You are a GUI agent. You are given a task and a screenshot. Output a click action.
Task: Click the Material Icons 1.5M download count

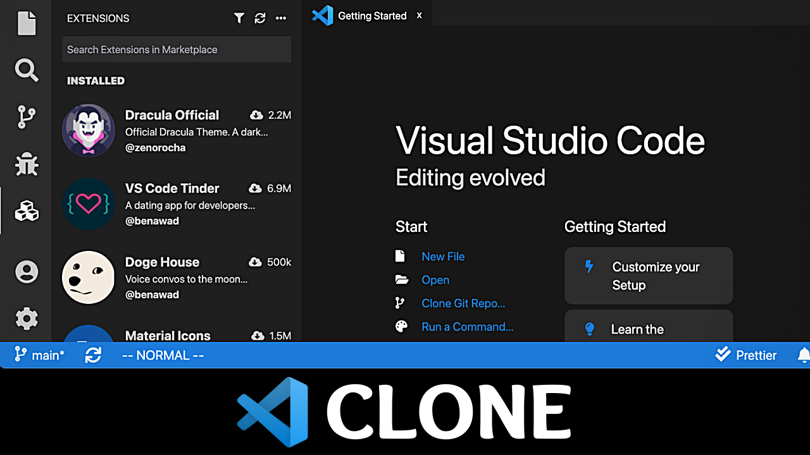(x=271, y=336)
